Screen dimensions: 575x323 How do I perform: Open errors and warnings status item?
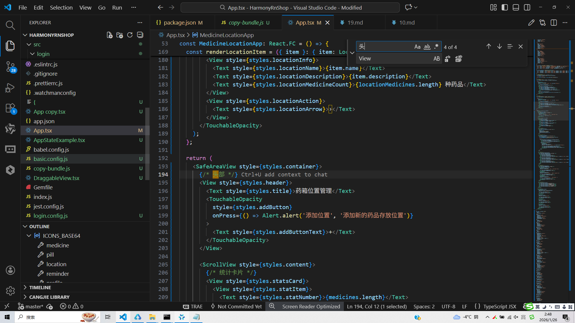[72, 306]
